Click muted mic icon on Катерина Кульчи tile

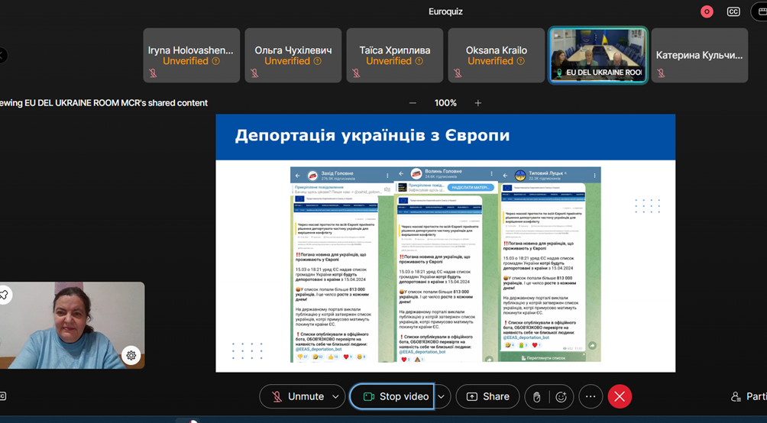click(662, 73)
